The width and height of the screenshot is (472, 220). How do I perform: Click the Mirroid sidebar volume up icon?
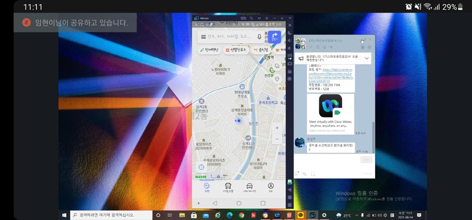tap(290, 41)
